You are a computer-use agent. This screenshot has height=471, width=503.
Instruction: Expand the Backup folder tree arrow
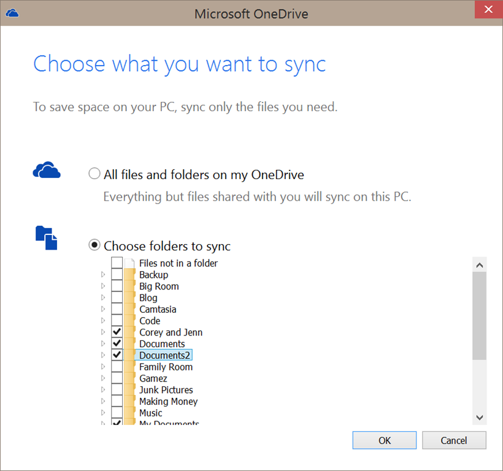point(103,275)
